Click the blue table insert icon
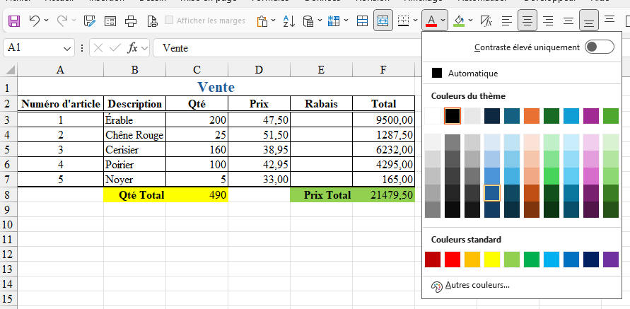This screenshot has height=309, width=630. (x=334, y=21)
